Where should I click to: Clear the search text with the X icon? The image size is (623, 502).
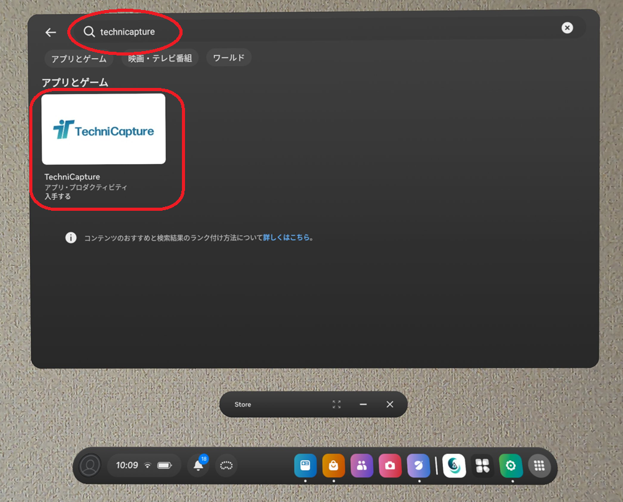(x=567, y=27)
